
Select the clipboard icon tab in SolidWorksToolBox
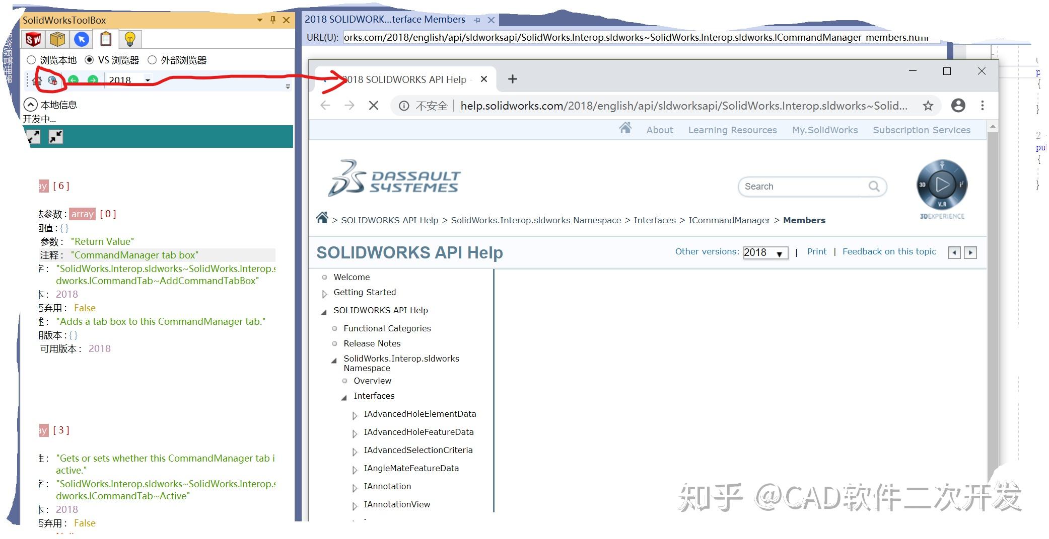[106, 39]
